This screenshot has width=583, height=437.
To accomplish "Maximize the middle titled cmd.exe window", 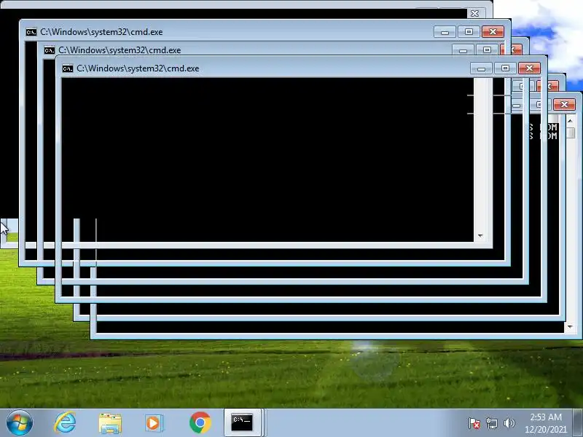I will pyautogui.click(x=487, y=50).
